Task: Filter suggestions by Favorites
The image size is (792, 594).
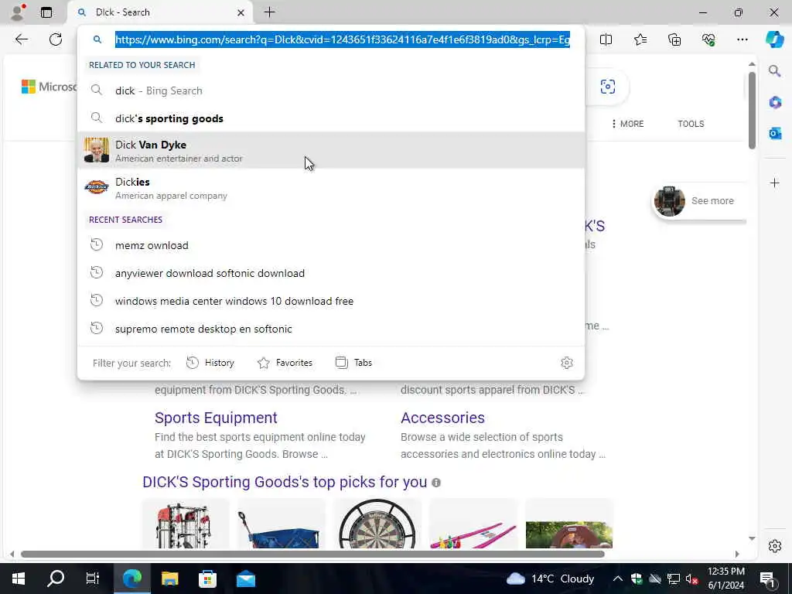Action: point(285,363)
